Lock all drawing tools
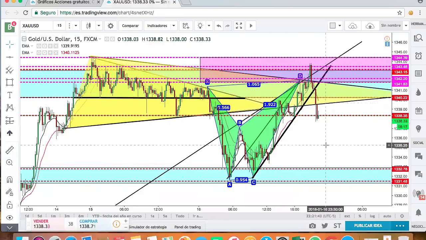The image size is (426, 240). [x=10, y=205]
